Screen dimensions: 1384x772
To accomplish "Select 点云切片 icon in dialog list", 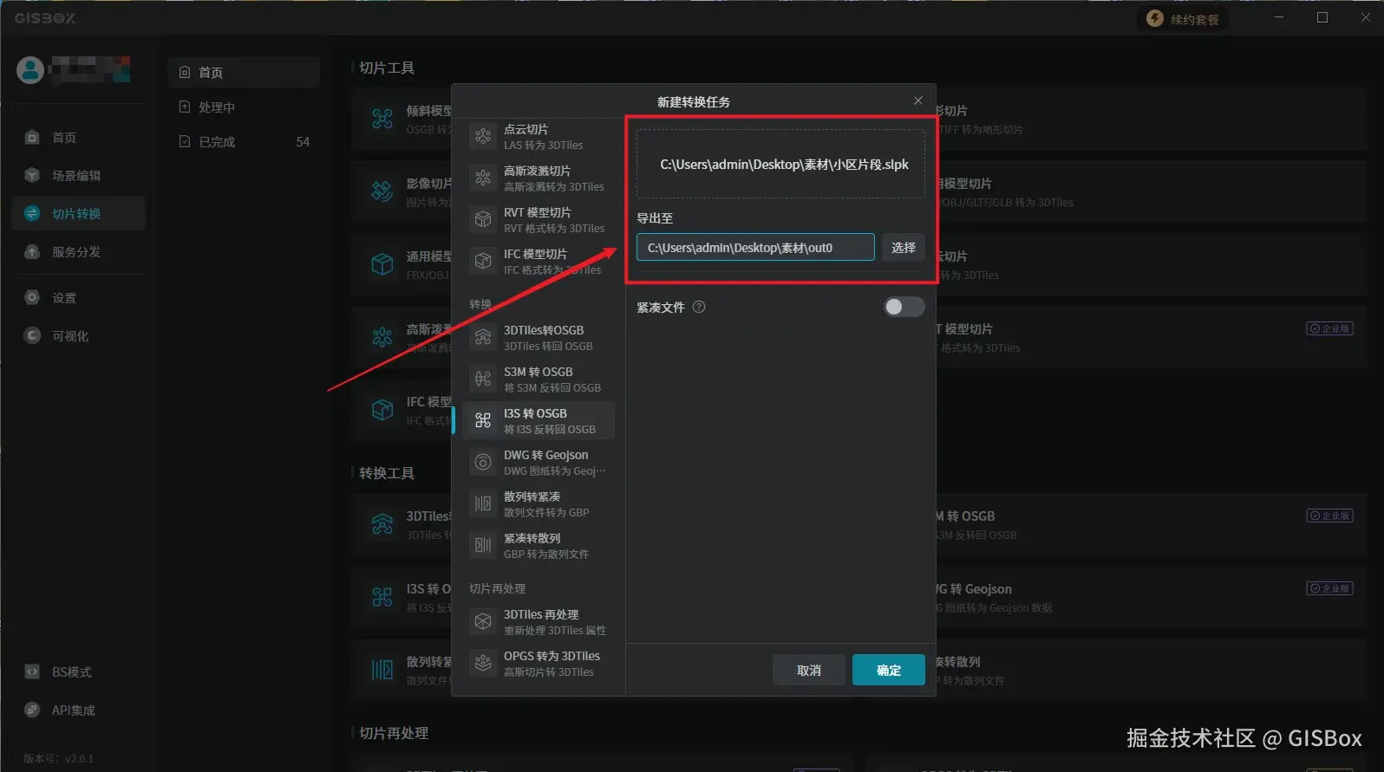I will point(483,136).
